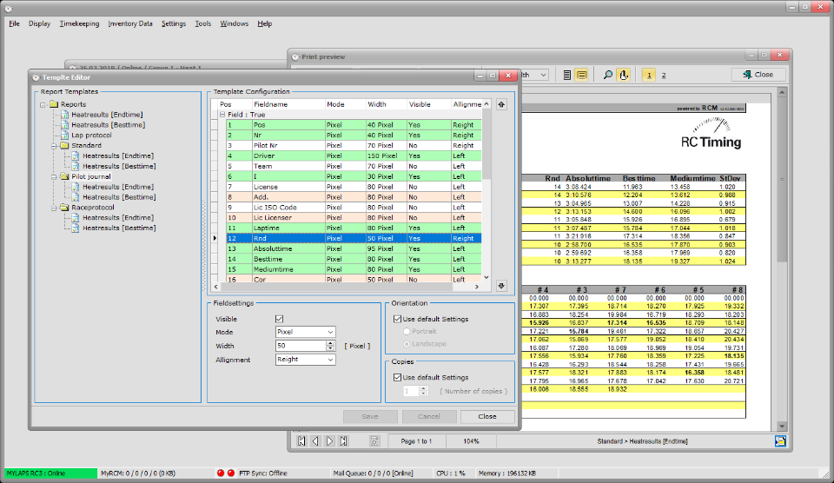Show two pages in print preview

[663, 75]
